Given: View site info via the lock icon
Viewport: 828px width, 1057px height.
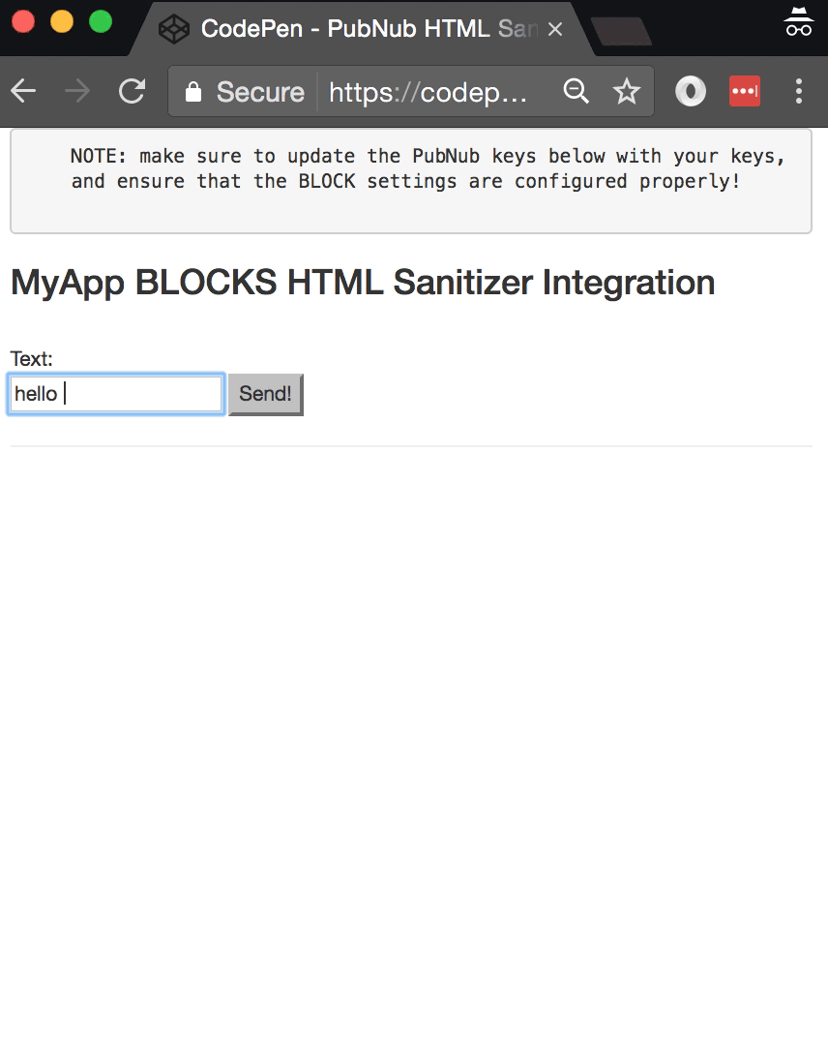Looking at the screenshot, I should 193,92.
